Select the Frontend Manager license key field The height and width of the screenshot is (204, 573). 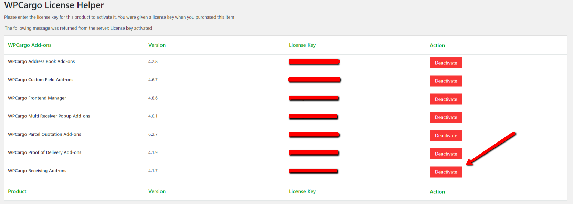(x=314, y=98)
